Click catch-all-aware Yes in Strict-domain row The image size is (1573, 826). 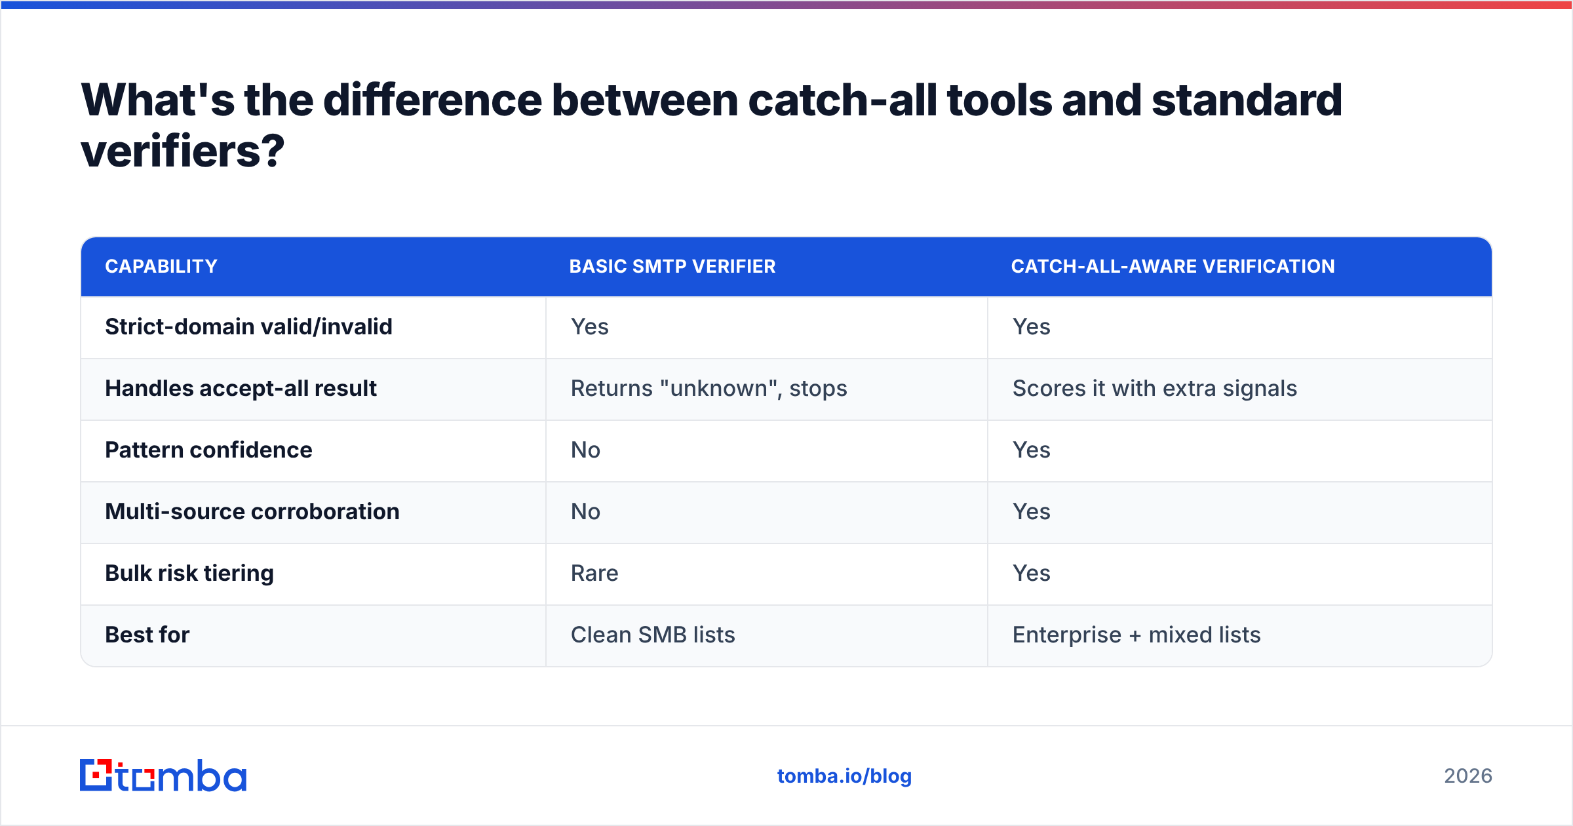tap(1032, 326)
